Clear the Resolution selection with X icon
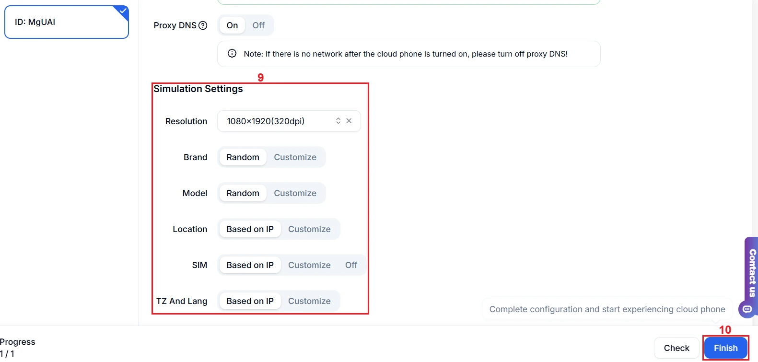 [349, 121]
